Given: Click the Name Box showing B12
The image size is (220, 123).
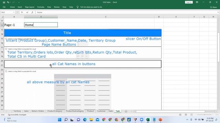Looking at the screenshot, I should coord(7,12).
